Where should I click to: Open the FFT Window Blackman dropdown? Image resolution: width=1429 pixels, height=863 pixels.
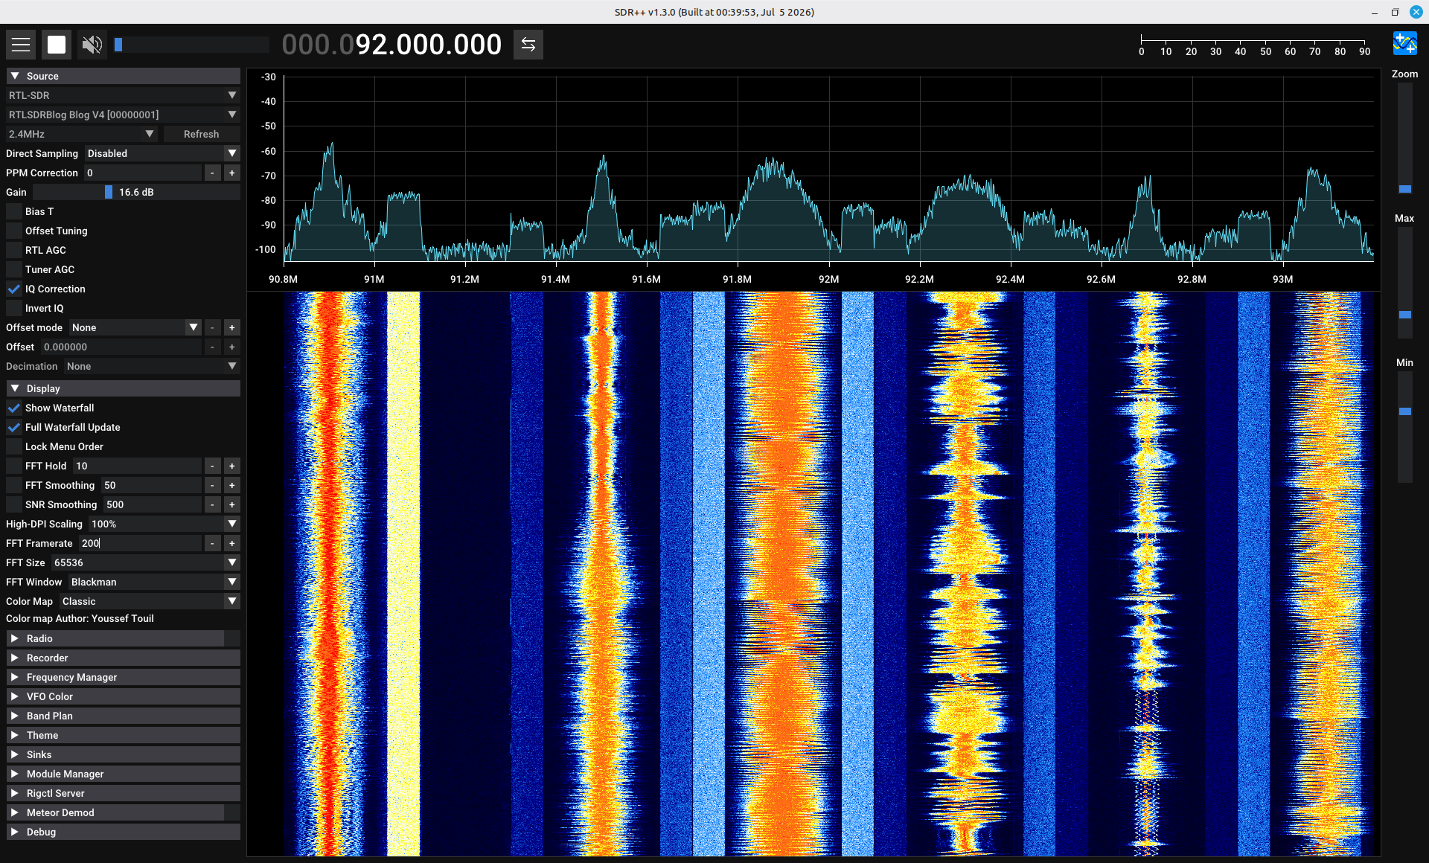point(155,582)
